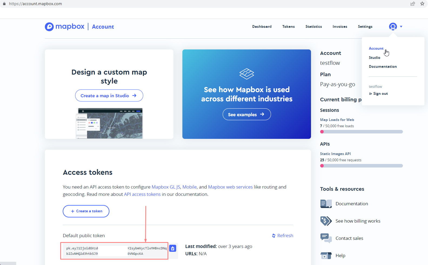Screen dimensions: 428x265
Task: Open the Dashboard nav item
Action: [x=262, y=26]
